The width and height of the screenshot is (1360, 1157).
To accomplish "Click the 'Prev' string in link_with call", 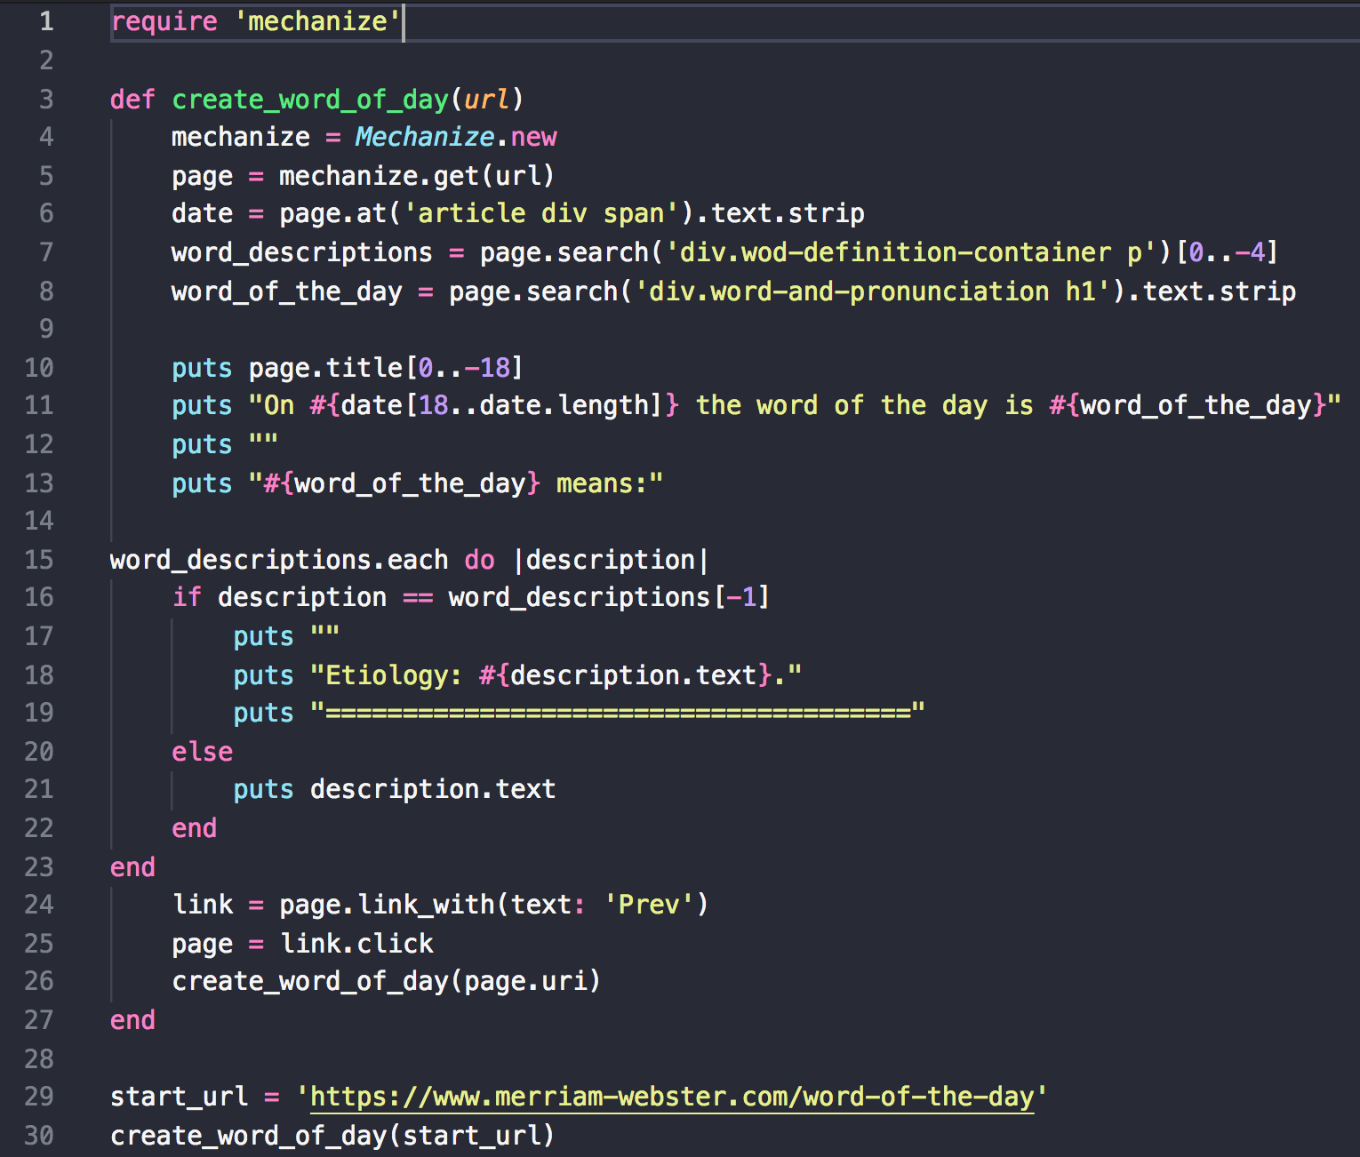I will tap(650, 904).
